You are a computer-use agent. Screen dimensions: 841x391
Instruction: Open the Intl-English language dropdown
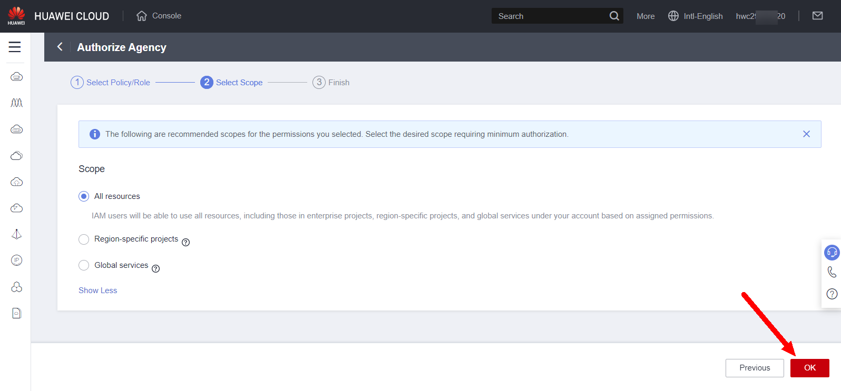[x=696, y=16]
